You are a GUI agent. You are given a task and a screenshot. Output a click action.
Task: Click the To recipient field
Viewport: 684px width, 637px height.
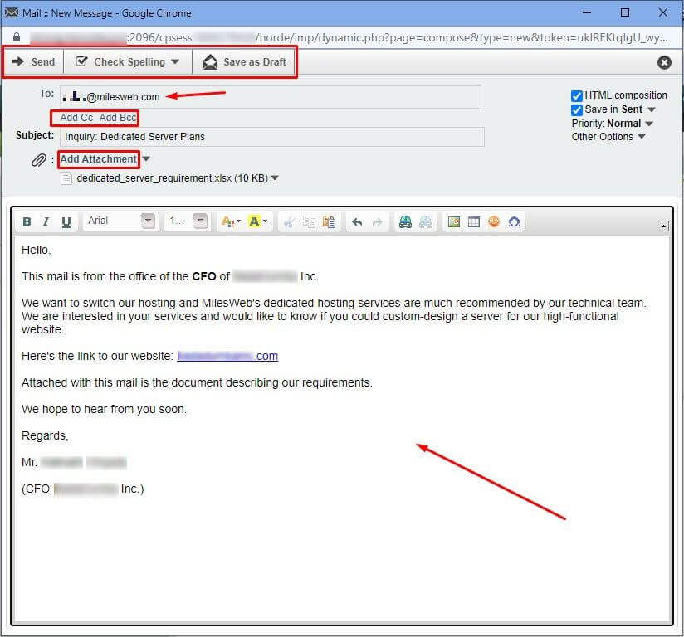point(271,97)
